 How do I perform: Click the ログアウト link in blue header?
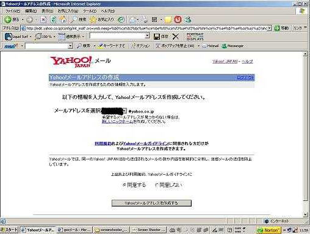[245, 77]
